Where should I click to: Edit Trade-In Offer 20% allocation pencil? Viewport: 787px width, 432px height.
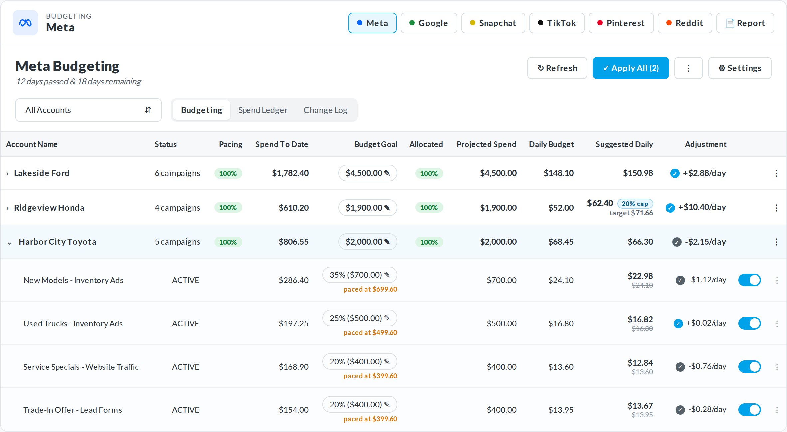pos(387,404)
